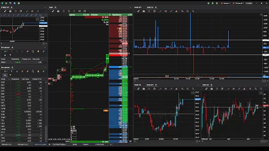Select the candlestick chart type icon in the index chart panel
The height and width of the screenshot is (151, 269).
click(x=32, y=11)
